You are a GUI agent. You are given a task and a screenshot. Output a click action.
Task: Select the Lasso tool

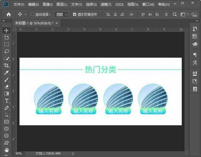6,51
